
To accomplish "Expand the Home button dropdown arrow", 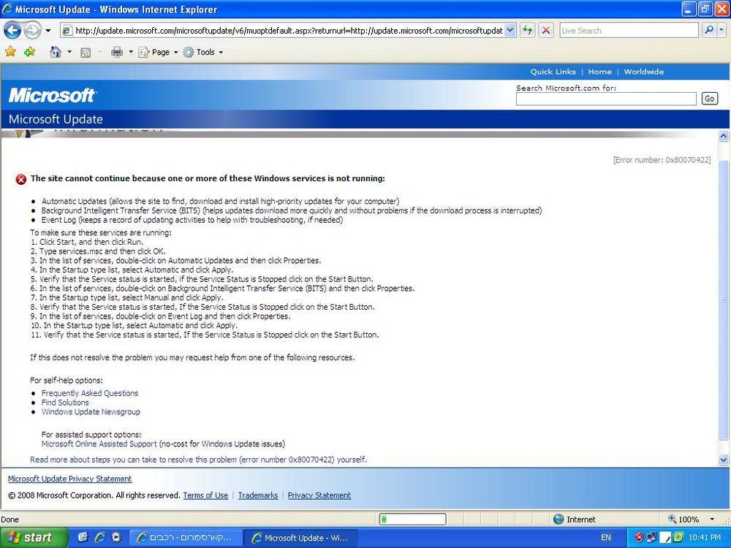I will click(69, 52).
